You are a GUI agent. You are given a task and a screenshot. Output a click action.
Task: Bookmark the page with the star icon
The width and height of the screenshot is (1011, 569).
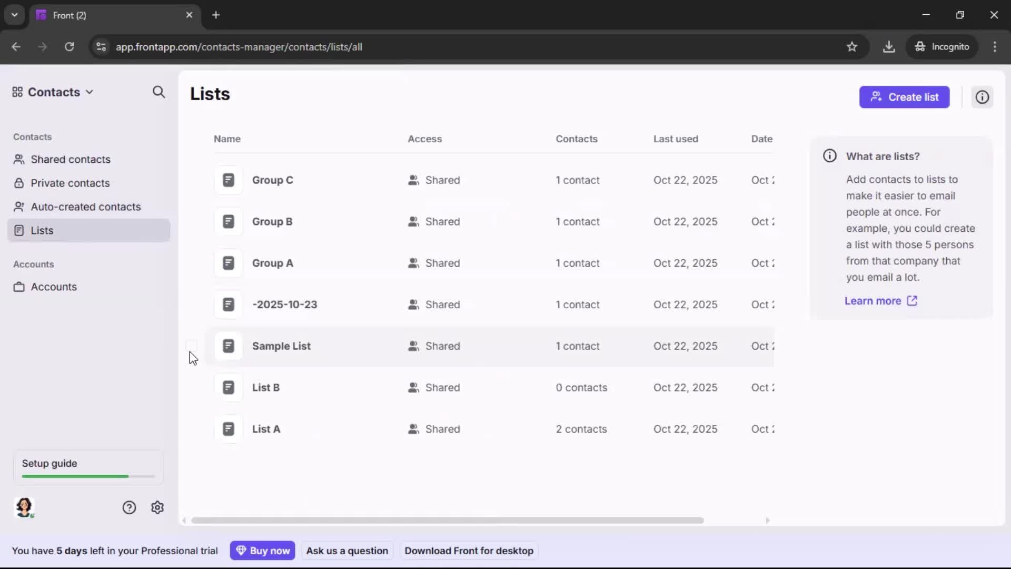pyautogui.click(x=852, y=46)
